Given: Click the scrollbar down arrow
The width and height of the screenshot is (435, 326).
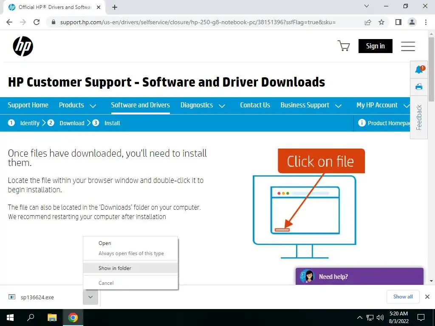Looking at the screenshot, I should tap(431, 281).
